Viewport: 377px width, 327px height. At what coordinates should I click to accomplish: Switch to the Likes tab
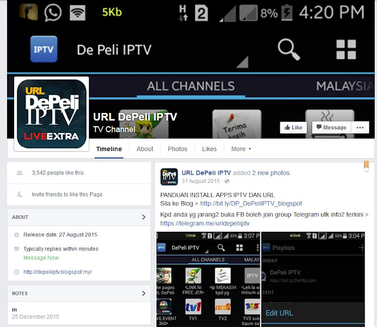pos(209,149)
